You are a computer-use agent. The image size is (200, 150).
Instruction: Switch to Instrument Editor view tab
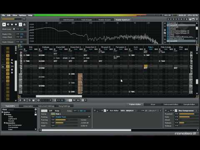coord(171,105)
